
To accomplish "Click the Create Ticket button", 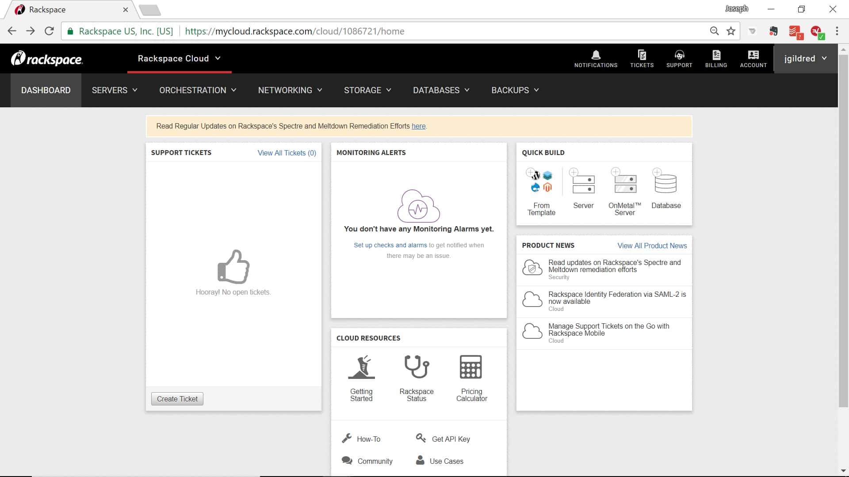I will tap(177, 399).
